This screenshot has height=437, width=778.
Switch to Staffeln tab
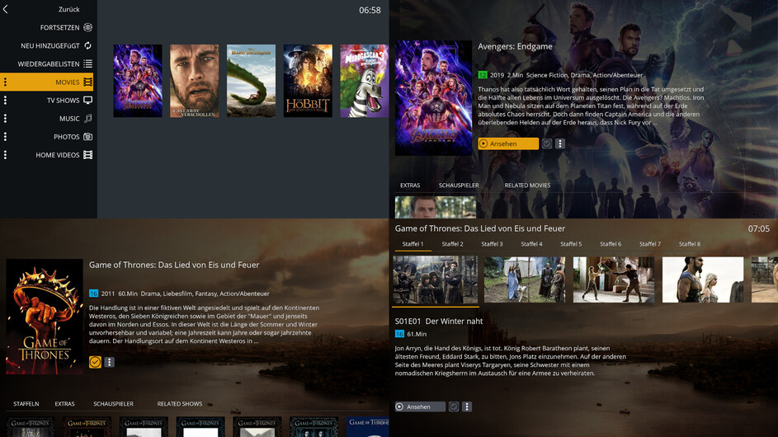(x=26, y=404)
